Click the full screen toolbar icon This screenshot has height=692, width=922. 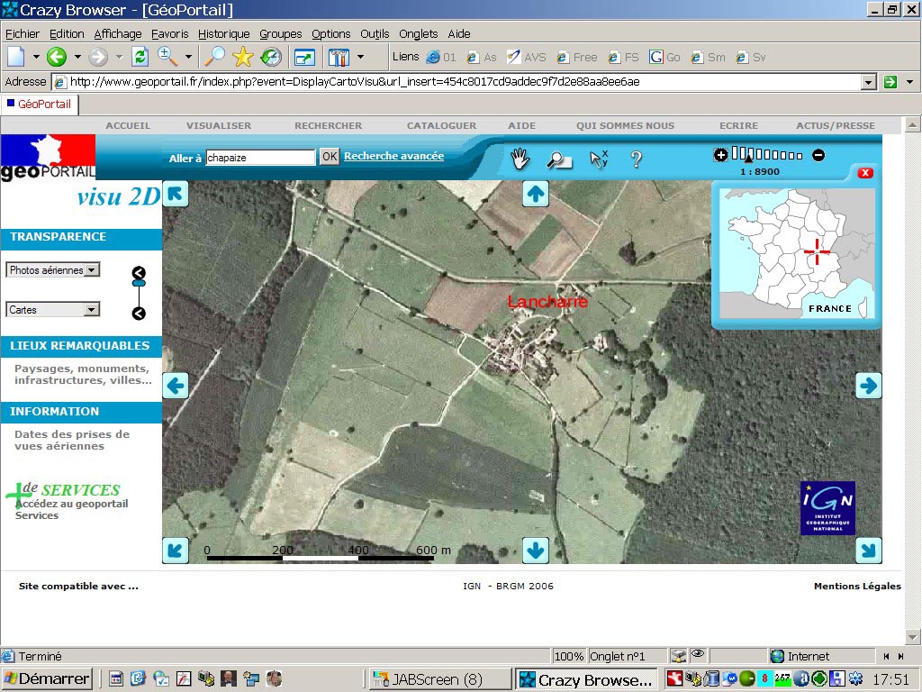coord(304,57)
